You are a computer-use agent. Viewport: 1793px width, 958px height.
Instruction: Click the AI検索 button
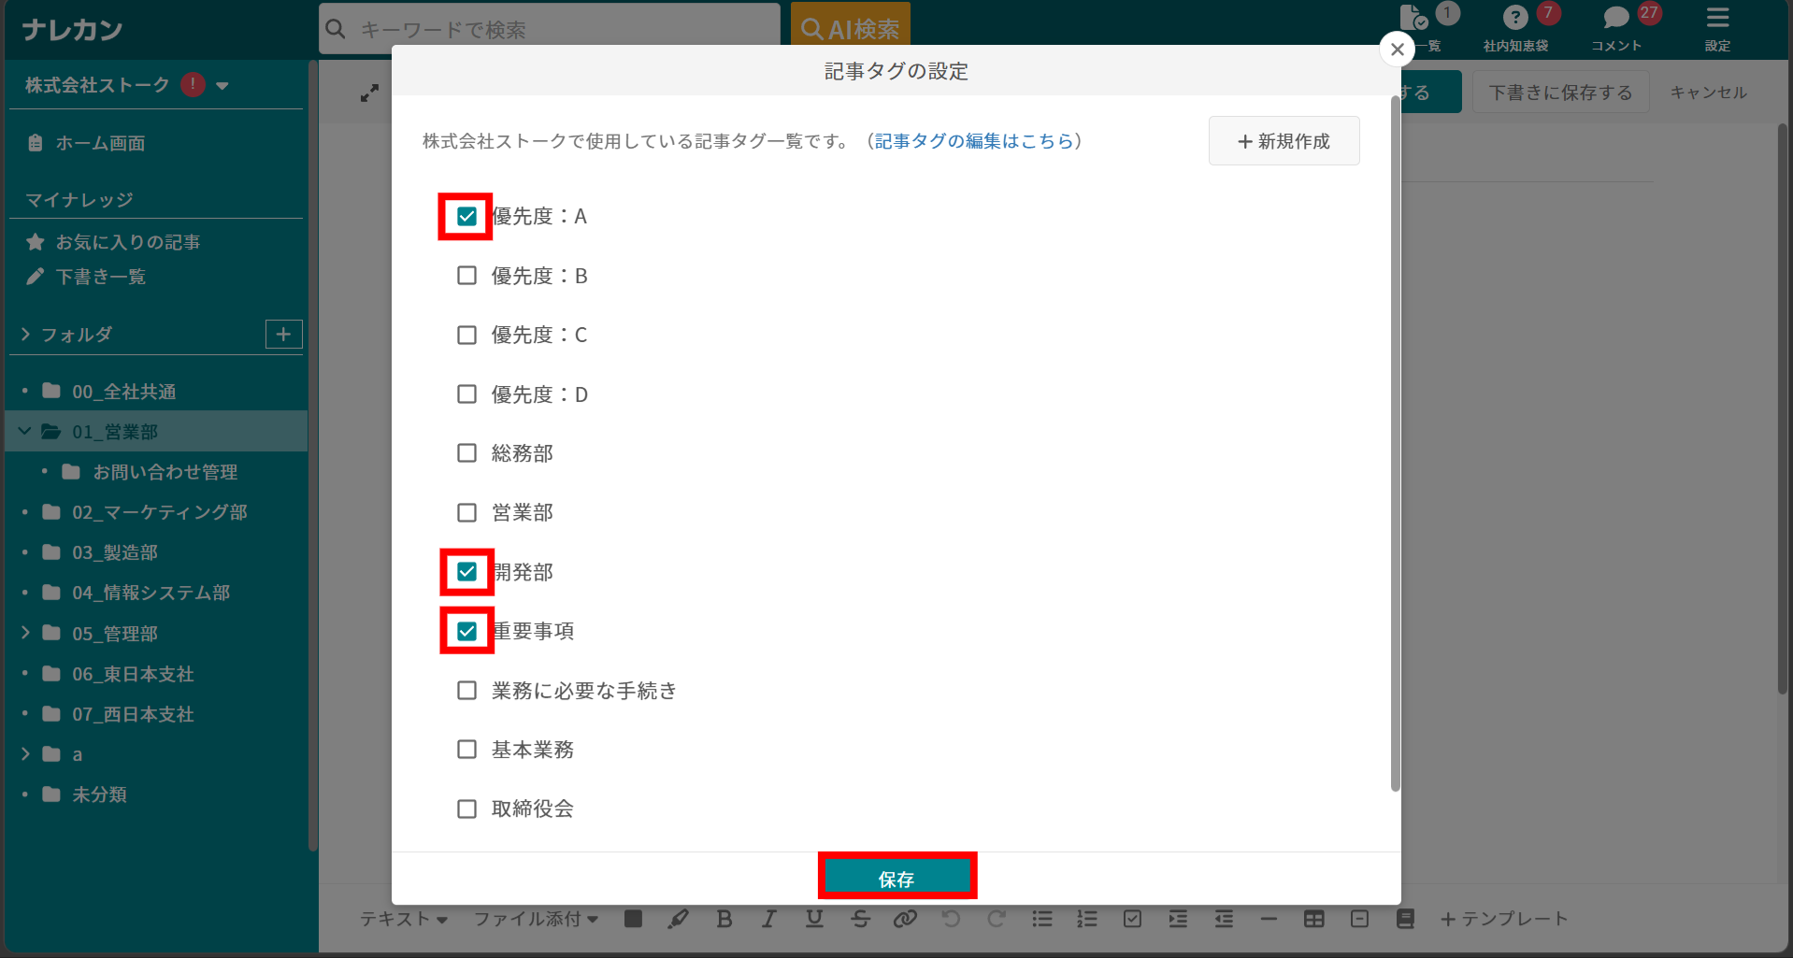[851, 28]
